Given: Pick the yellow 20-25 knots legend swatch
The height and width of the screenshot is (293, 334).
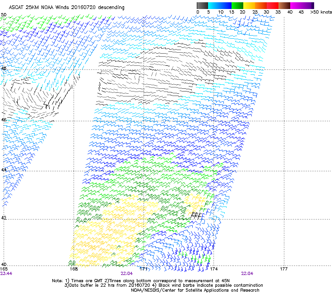Looking at the screenshot, I should tap(249, 5).
